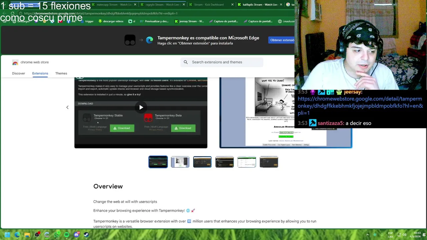
Task: Open the trigger bookmark
Action: pyautogui.click(x=87, y=21)
